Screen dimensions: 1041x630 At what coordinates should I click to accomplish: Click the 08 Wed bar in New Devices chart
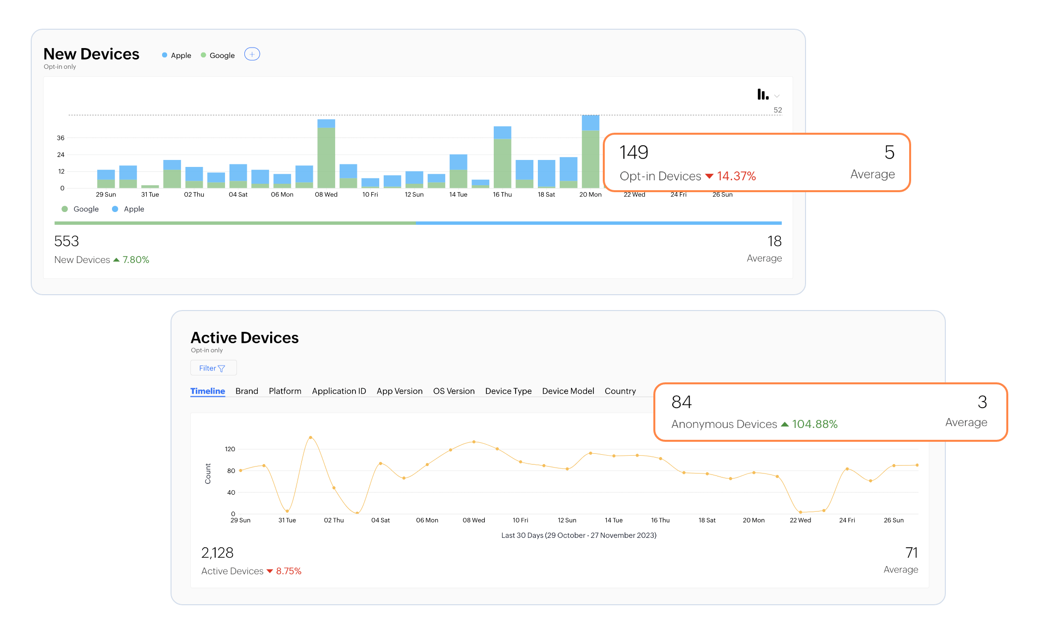[326, 154]
